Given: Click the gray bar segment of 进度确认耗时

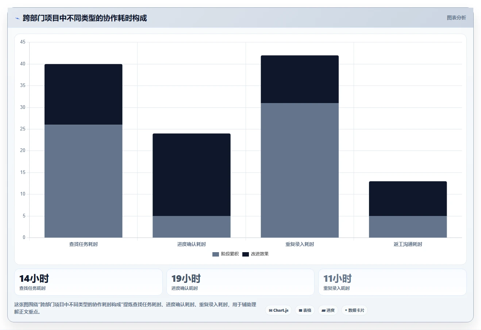Looking at the screenshot, I should click(x=192, y=227).
